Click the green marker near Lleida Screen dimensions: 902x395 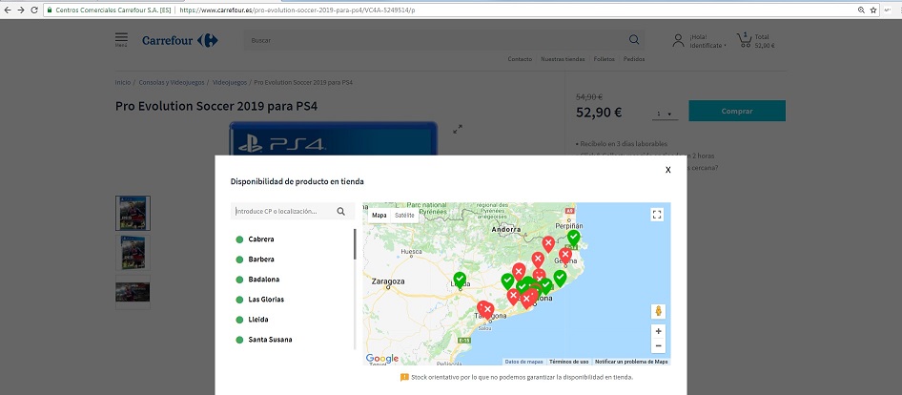(x=460, y=279)
